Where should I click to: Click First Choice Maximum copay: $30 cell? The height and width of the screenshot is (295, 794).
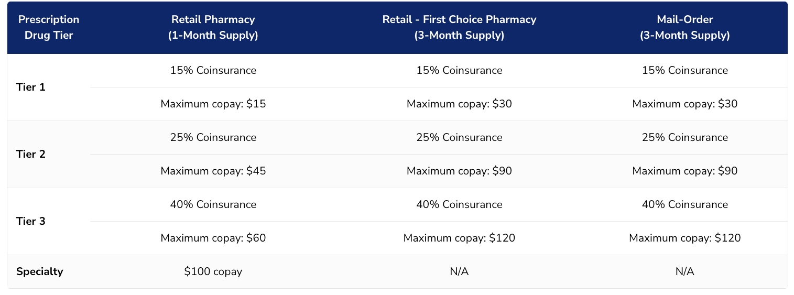click(x=459, y=104)
